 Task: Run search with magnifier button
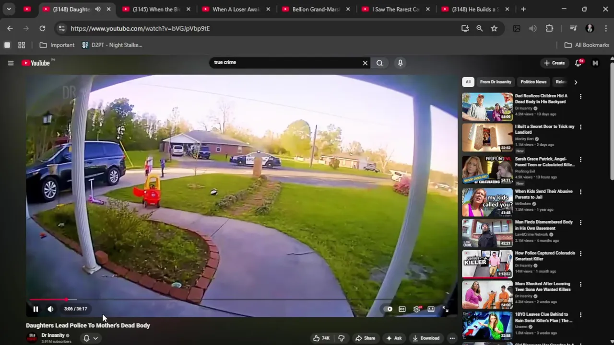(x=379, y=63)
